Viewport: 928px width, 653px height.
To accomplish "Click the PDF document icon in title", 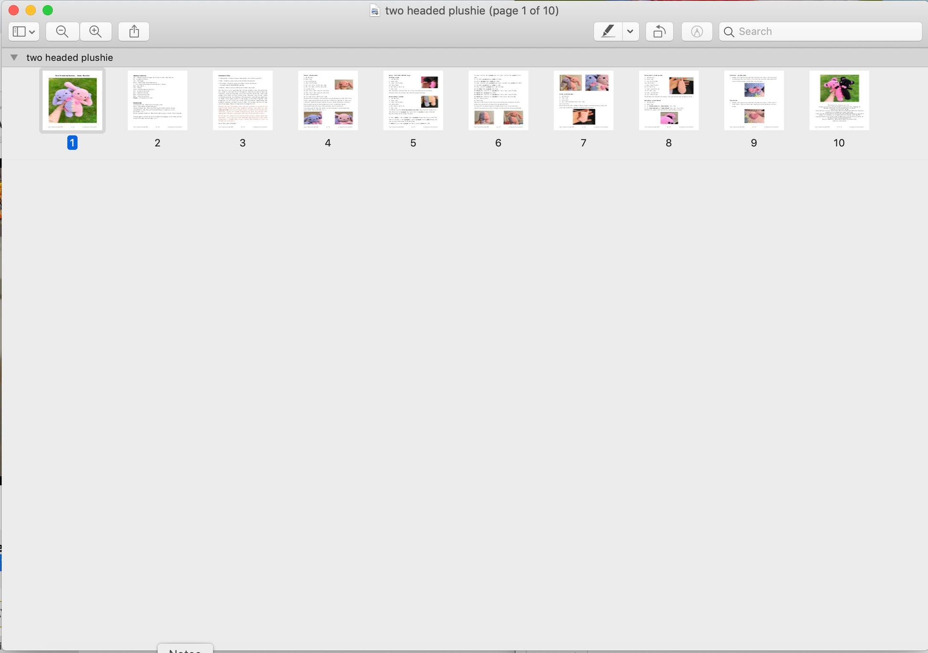I will tap(375, 10).
